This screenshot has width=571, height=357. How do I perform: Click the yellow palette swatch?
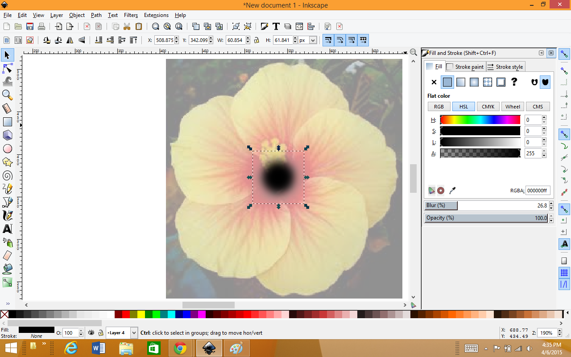[141, 315]
